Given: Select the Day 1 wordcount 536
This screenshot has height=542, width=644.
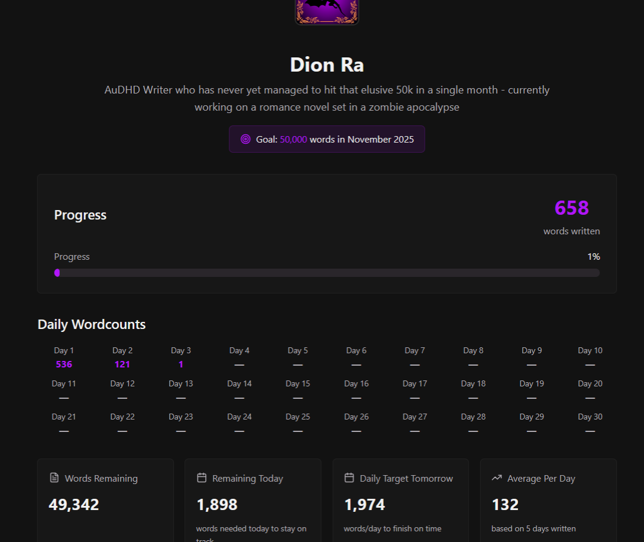Looking at the screenshot, I should [x=63, y=364].
